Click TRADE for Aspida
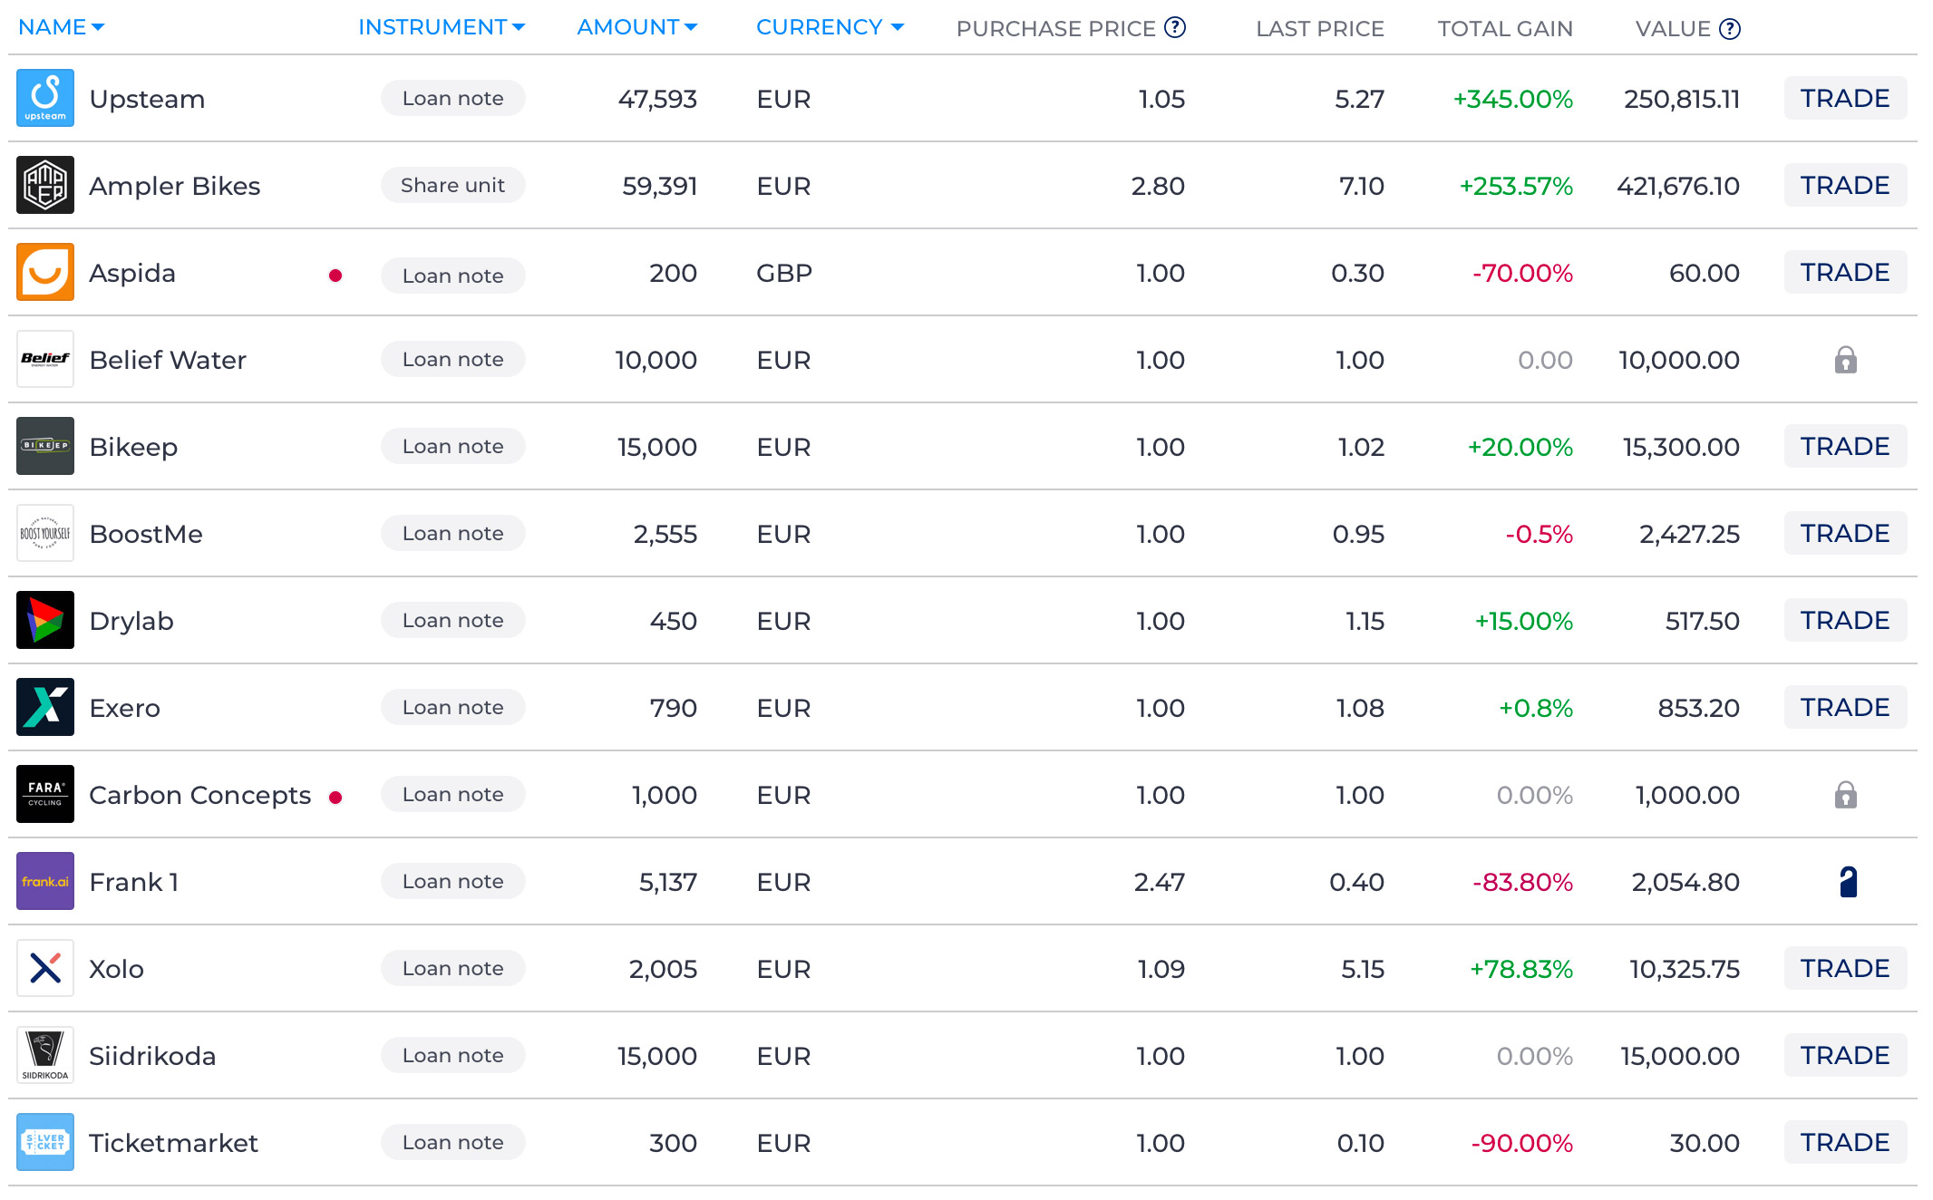The image size is (1933, 1200). coord(1845,272)
